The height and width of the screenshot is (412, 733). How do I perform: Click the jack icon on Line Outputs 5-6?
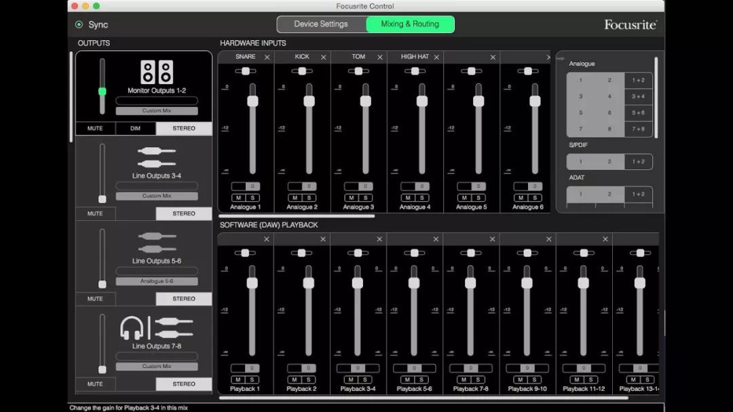pyautogui.click(x=156, y=241)
